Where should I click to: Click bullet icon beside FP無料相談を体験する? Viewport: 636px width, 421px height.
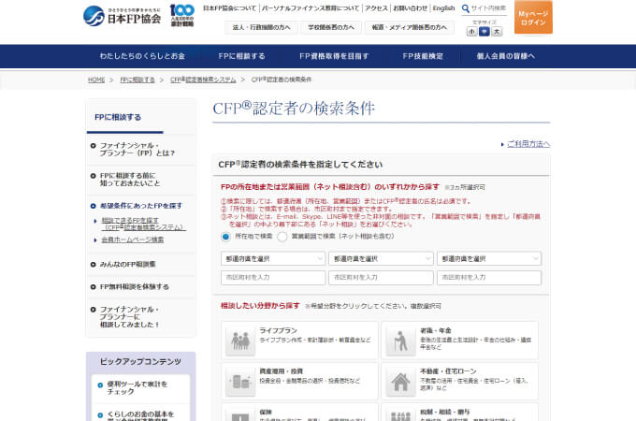click(94, 287)
